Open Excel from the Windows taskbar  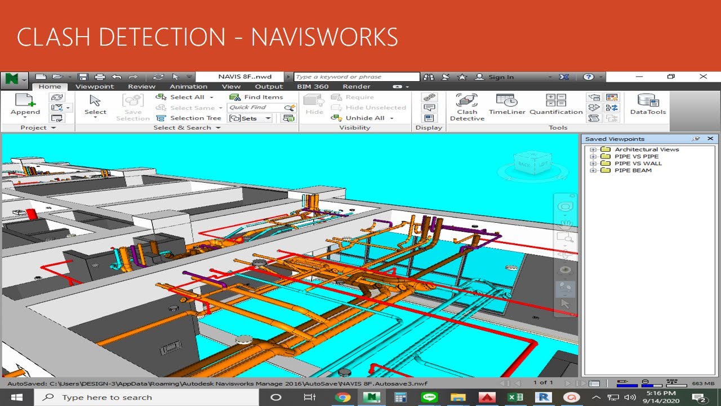coord(515,397)
